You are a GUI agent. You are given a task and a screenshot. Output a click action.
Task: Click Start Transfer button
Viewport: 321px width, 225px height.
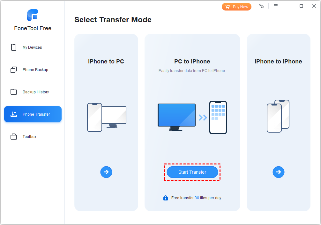coord(192,172)
